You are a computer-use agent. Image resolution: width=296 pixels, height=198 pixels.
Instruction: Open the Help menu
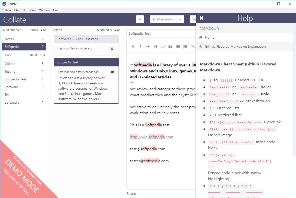pyautogui.click(x=56, y=10)
